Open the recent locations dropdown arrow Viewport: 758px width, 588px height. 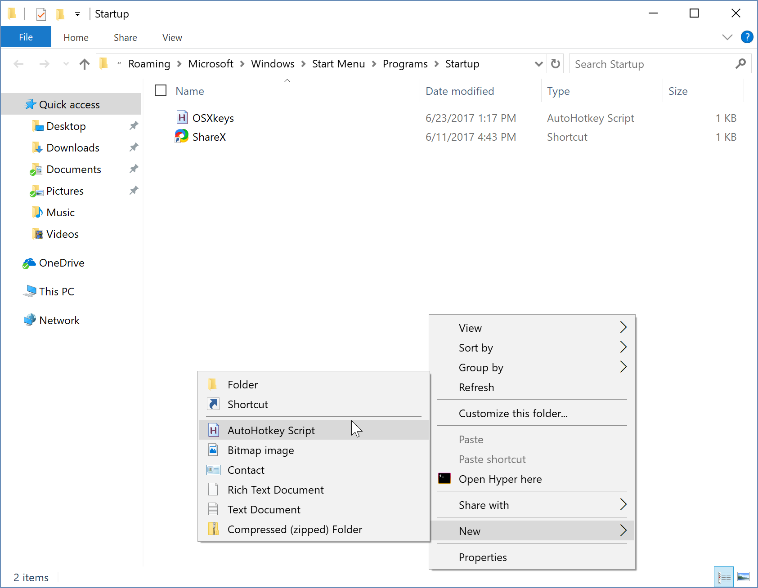pyautogui.click(x=66, y=64)
